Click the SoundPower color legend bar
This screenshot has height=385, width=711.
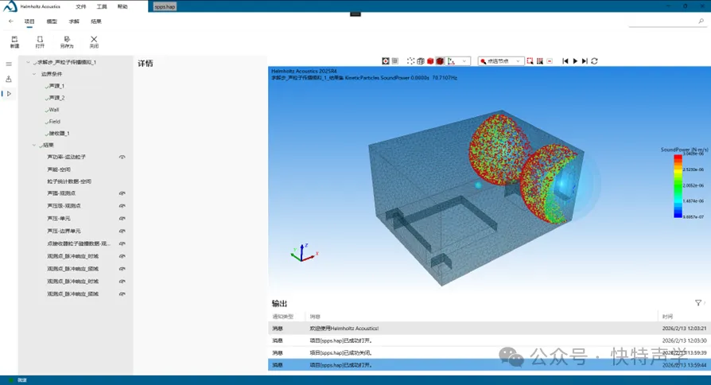[678, 186]
